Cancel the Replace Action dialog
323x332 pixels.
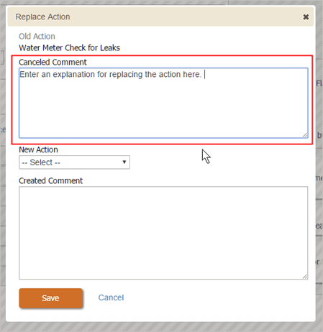click(x=111, y=298)
